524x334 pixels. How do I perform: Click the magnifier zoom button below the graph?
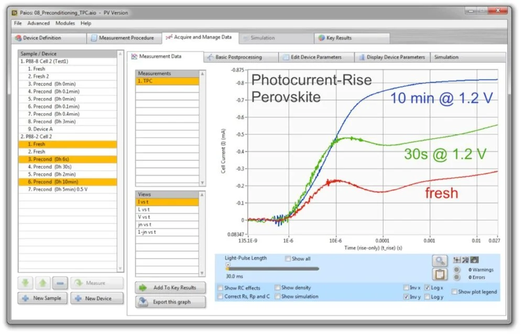[x=440, y=260]
